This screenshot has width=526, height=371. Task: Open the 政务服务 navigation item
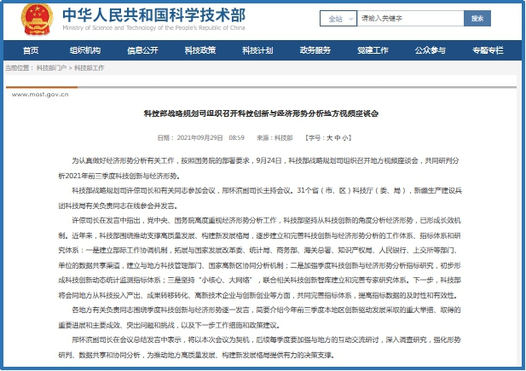tap(315, 50)
